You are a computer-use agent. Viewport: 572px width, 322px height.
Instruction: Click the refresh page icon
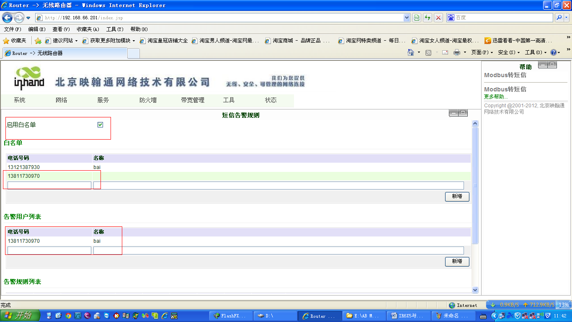428,18
